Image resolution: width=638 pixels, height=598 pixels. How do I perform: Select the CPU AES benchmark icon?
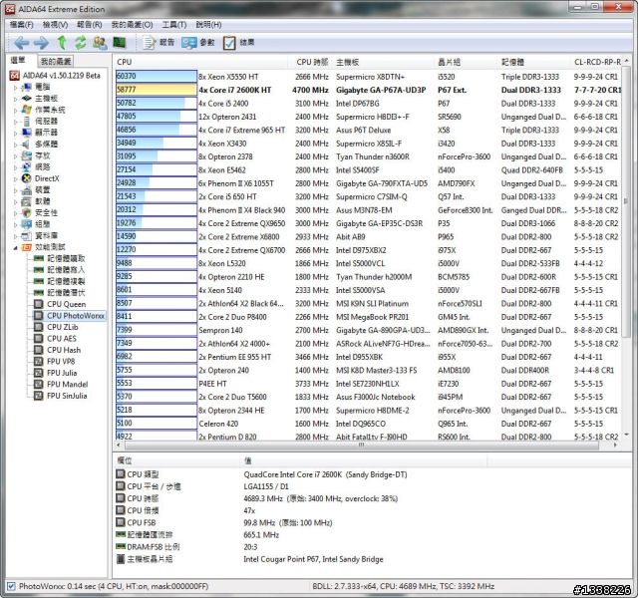click(x=39, y=339)
